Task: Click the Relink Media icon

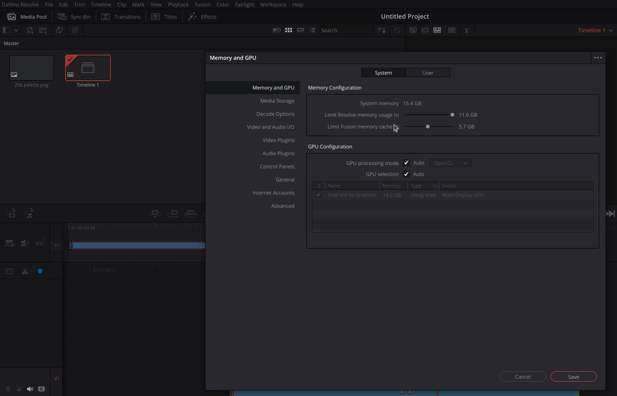Action: pyautogui.click(x=75, y=30)
